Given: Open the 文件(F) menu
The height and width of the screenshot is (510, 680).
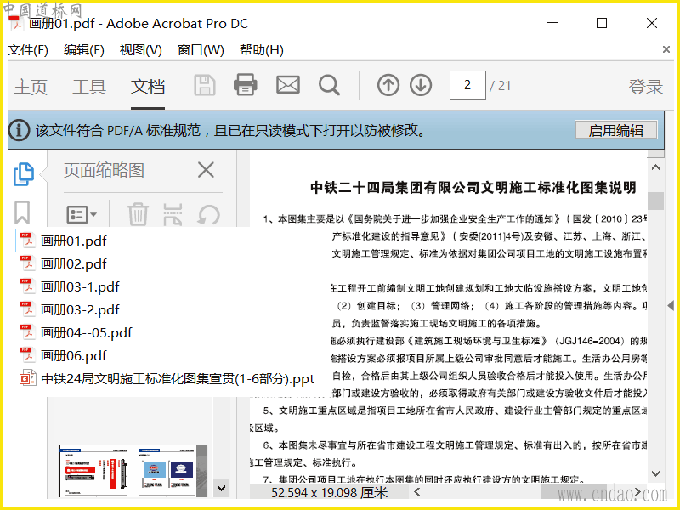Looking at the screenshot, I should [x=28, y=50].
